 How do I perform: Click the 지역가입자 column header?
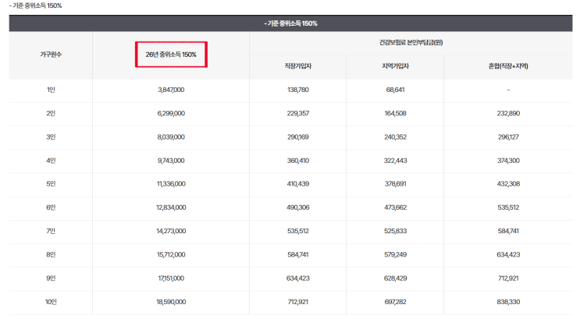[395, 66]
